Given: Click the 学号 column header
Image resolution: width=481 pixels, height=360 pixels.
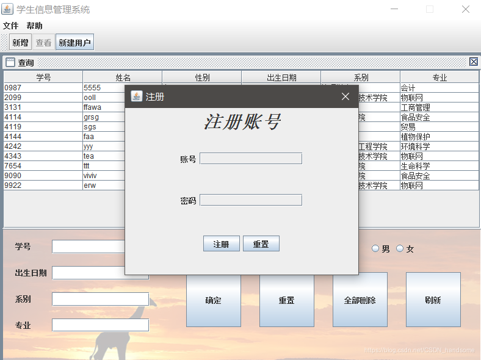Looking at the screenshot, I should click(x=43, y=77).
